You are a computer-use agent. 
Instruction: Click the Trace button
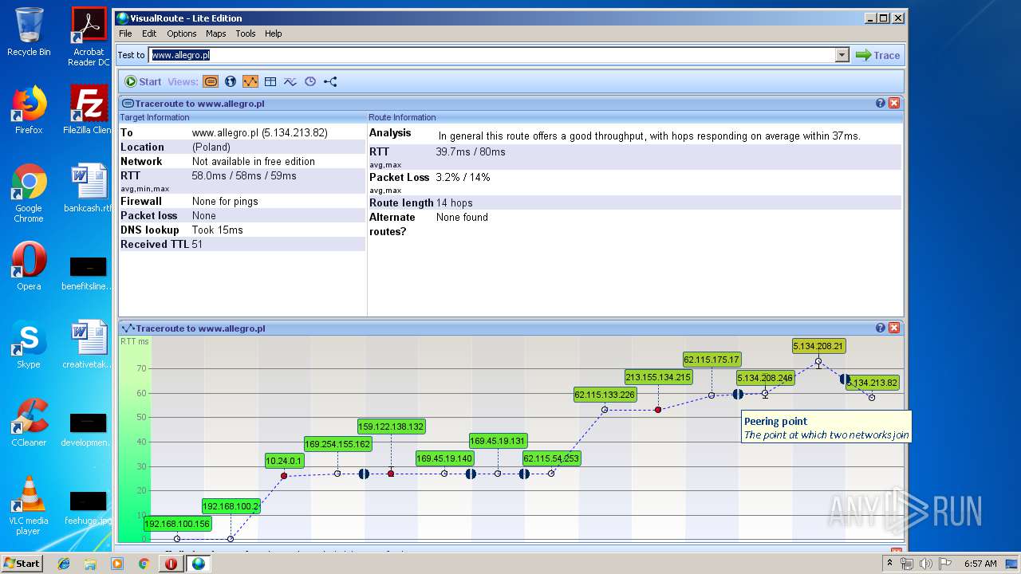[877, 55]
